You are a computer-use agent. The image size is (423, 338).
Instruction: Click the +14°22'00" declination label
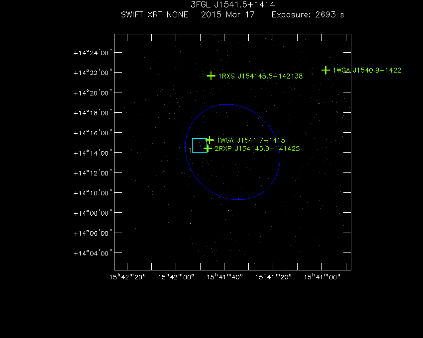(x=93, y=73)
